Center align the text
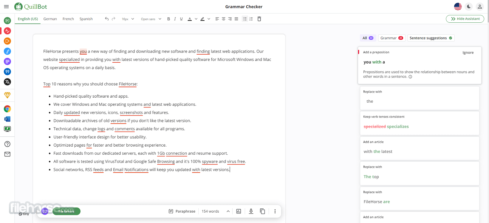Image resolution: width=489 pixels, height=223 pixels. (224, 19)
